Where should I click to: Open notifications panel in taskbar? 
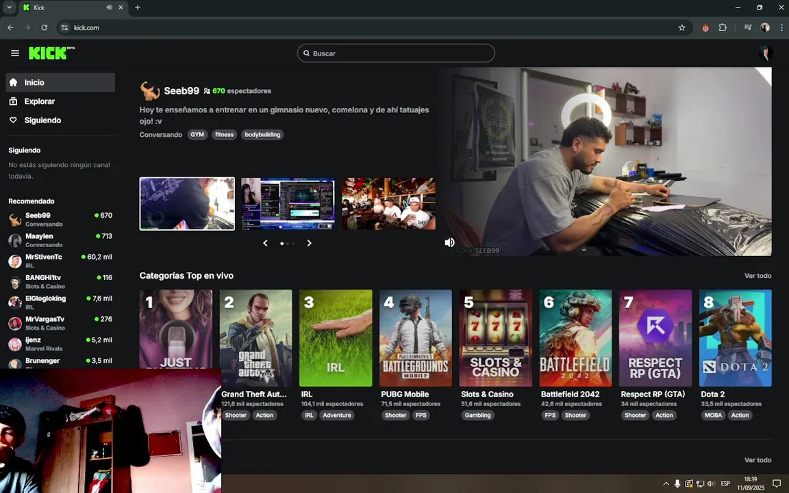point(777,484)
